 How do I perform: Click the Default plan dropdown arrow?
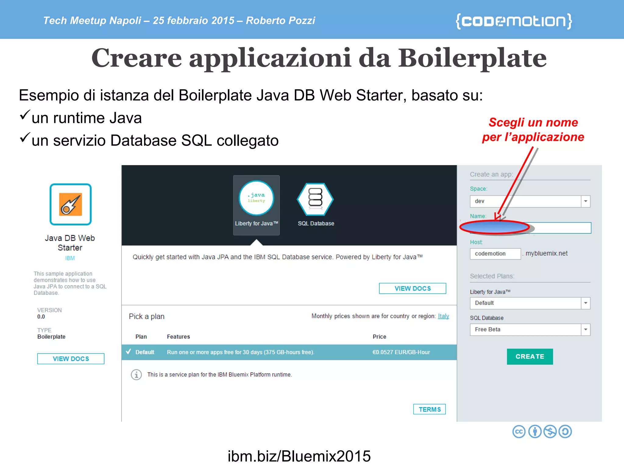click(x=586, y=303)
